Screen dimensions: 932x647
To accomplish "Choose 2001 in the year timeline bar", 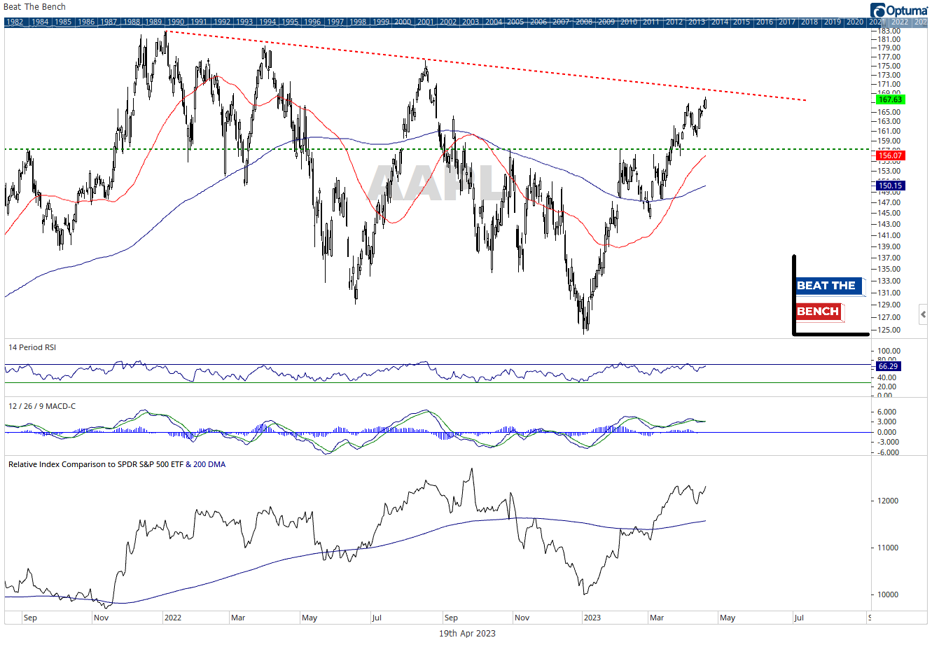I will pos(425,22).
